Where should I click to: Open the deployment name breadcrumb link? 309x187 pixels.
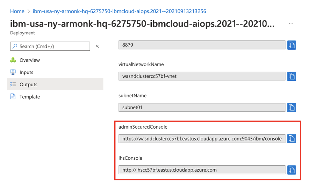(119, 12)
